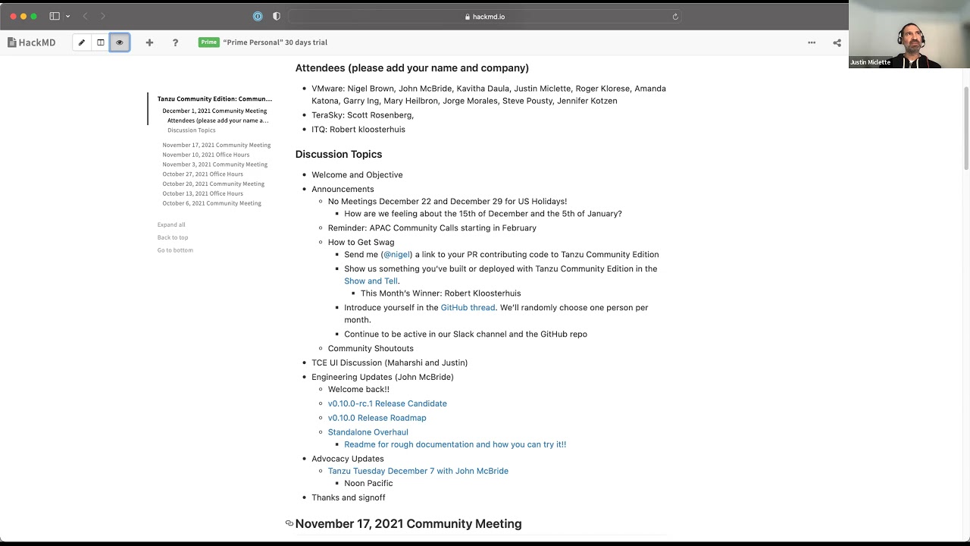Click "Noon Pacific" bullet text

point(368,483)
